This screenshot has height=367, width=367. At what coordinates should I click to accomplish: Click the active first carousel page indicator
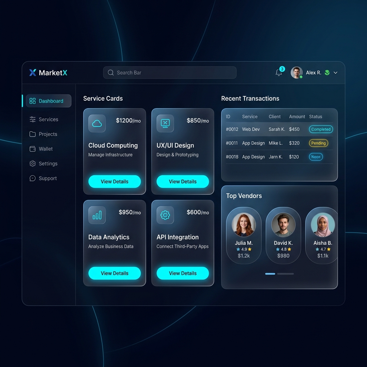[x=270, y=273]
